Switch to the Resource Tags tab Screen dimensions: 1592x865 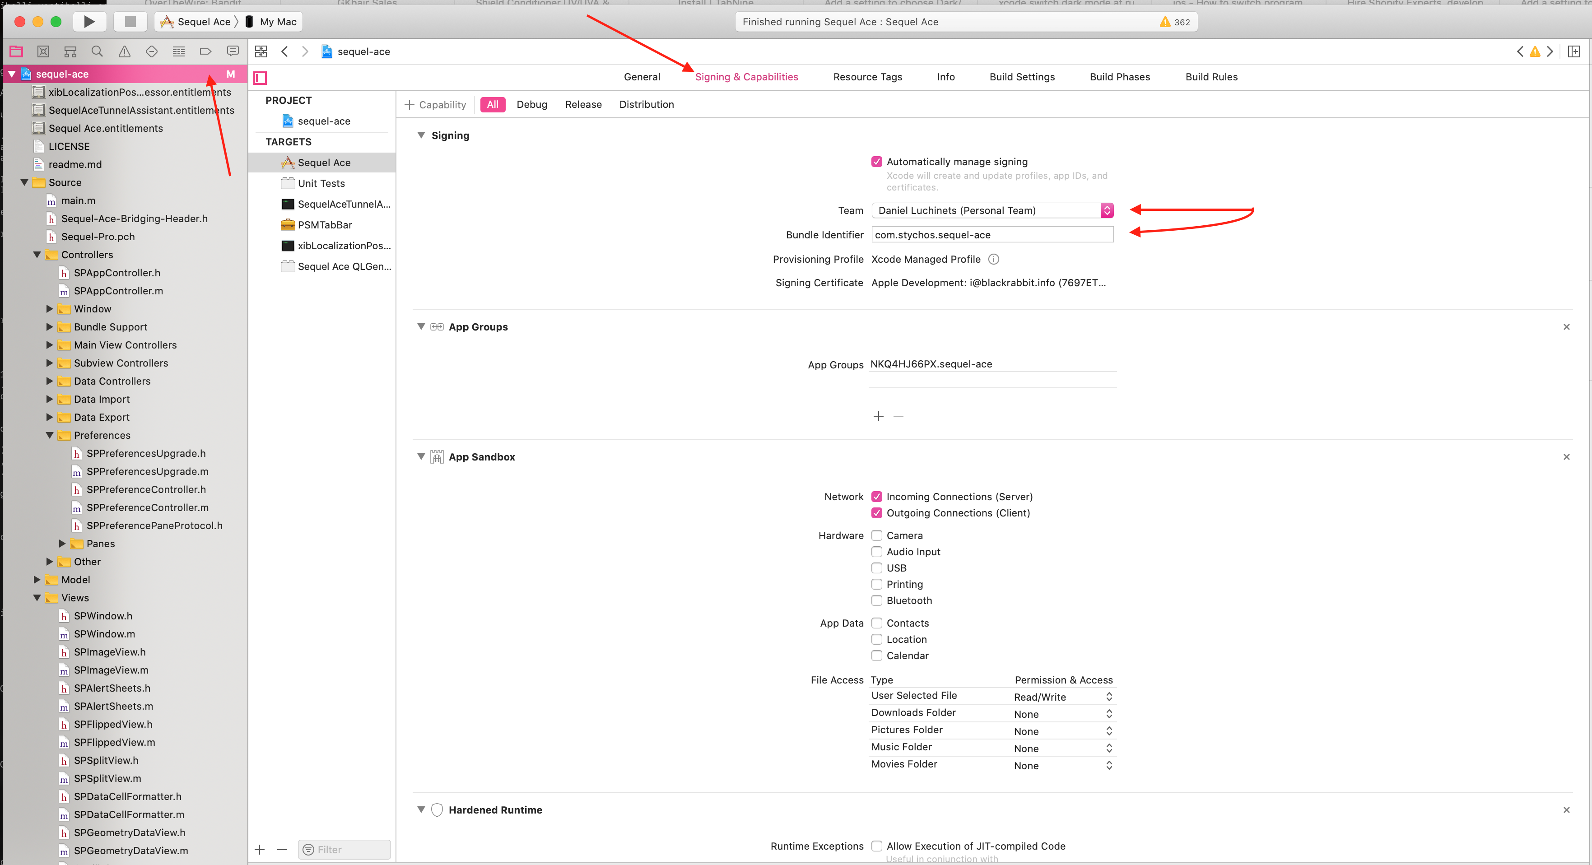[867, 77]
